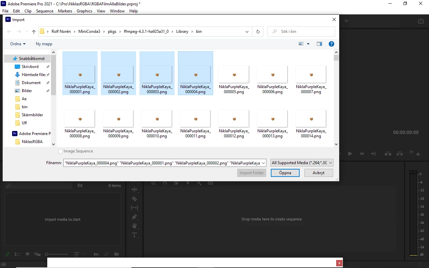Expand the address bar history dropdown

pyautogui.click(x=247, y=31)
